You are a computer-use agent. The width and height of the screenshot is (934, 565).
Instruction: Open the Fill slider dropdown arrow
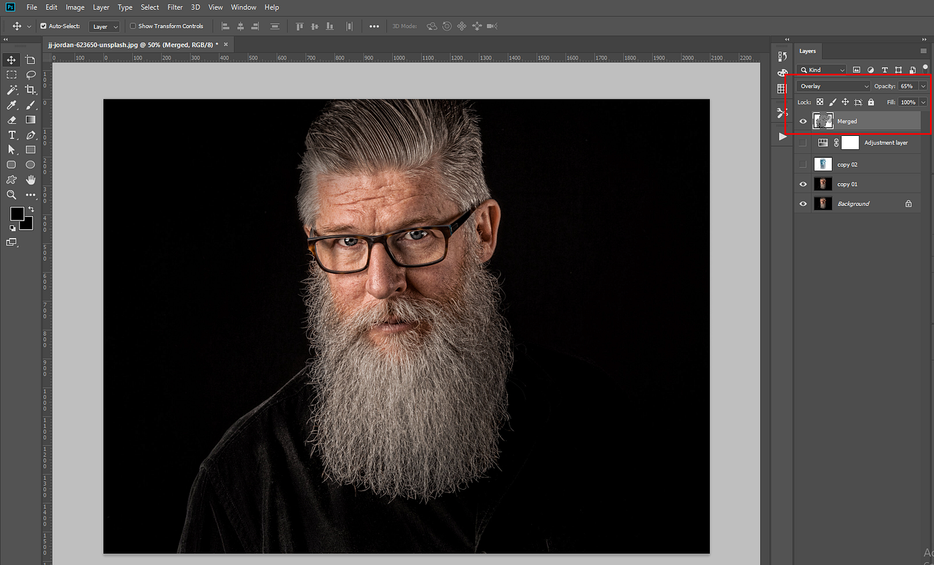click(x=923, y=102)
